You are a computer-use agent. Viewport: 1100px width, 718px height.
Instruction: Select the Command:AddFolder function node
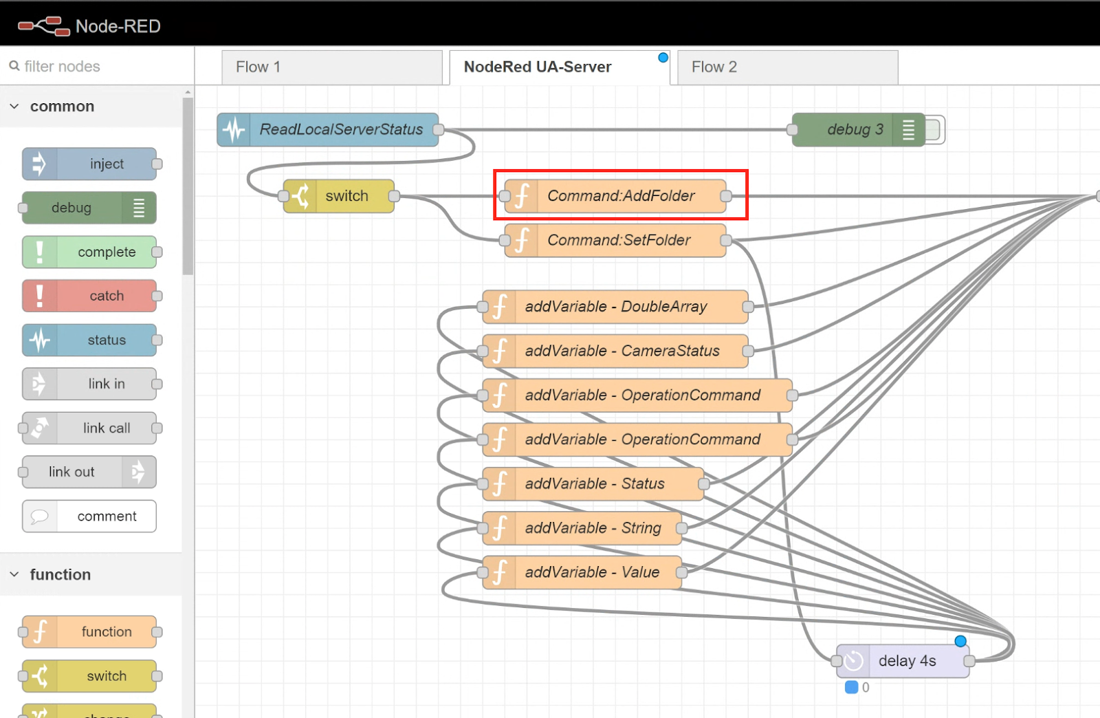(615, 196)
